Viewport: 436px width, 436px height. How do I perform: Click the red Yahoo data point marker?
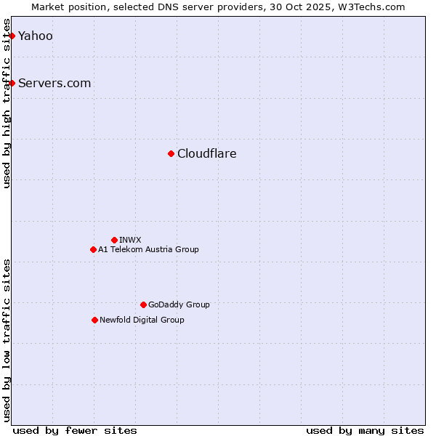(12, 36)
